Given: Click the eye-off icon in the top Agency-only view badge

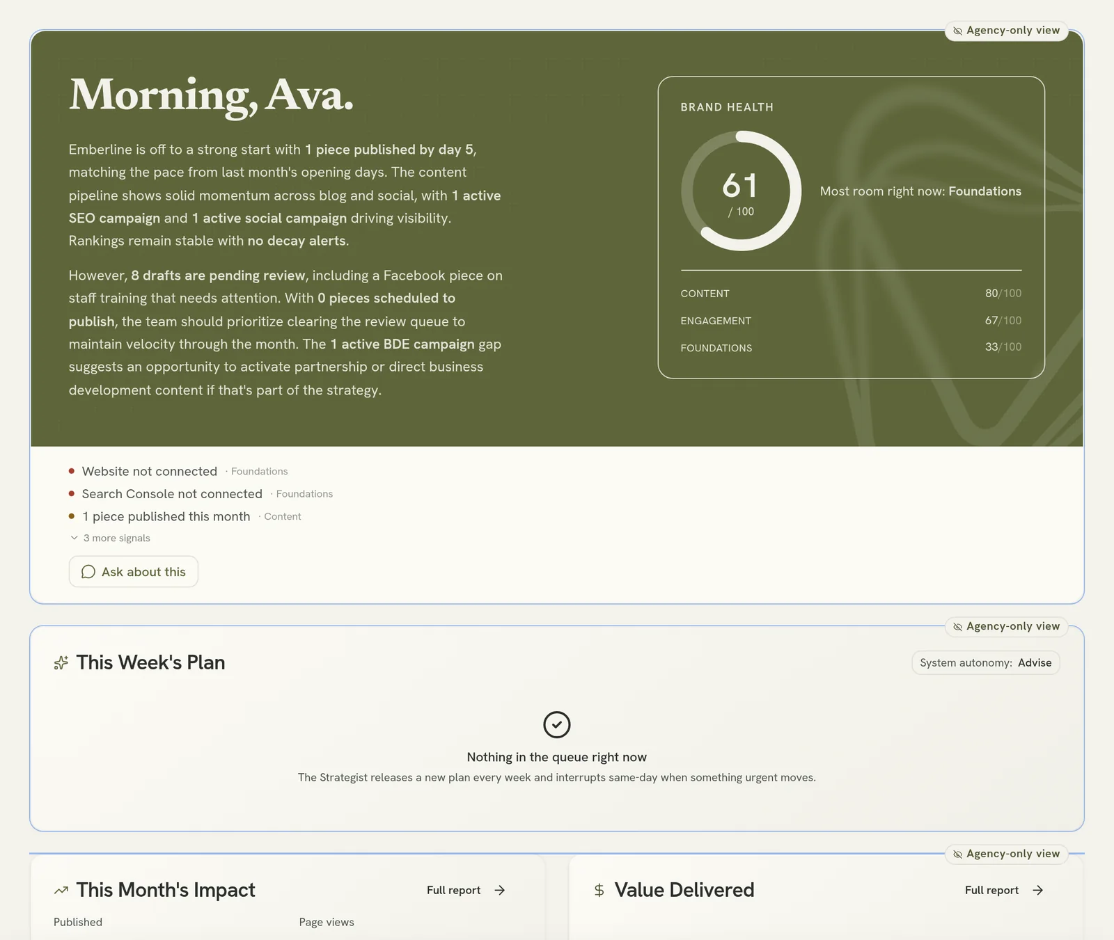Looking at the screenshot, I should (x=958, y=31).
